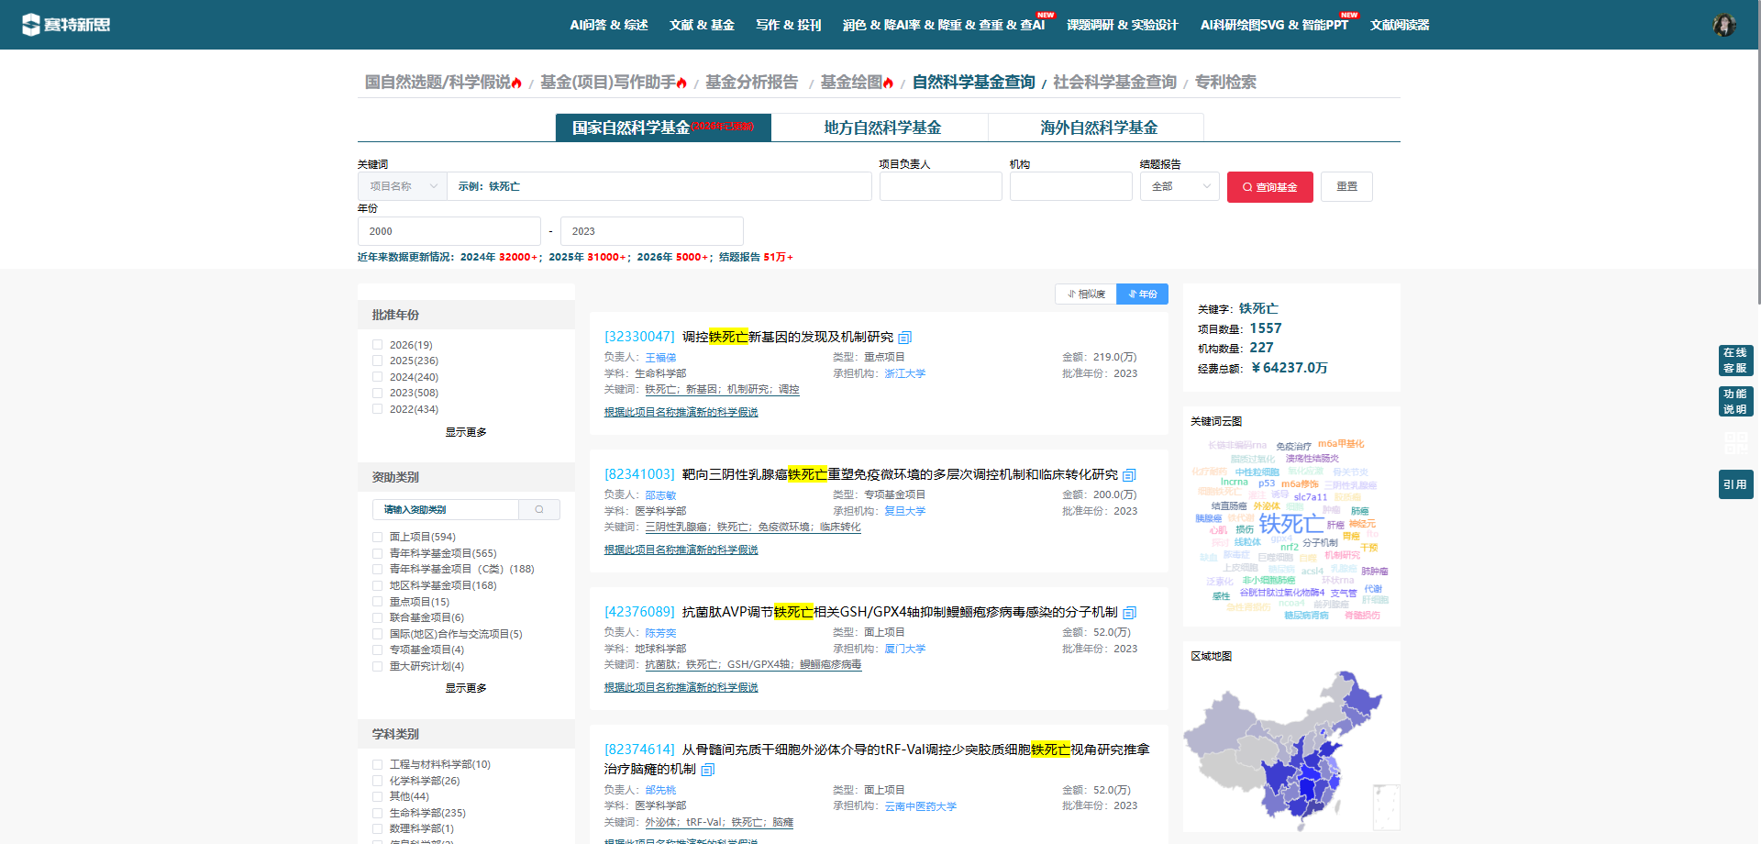The image size is (1761, 844).
Task: Open 润色 & 降AI率 nav menu
Action: [944, 25]
